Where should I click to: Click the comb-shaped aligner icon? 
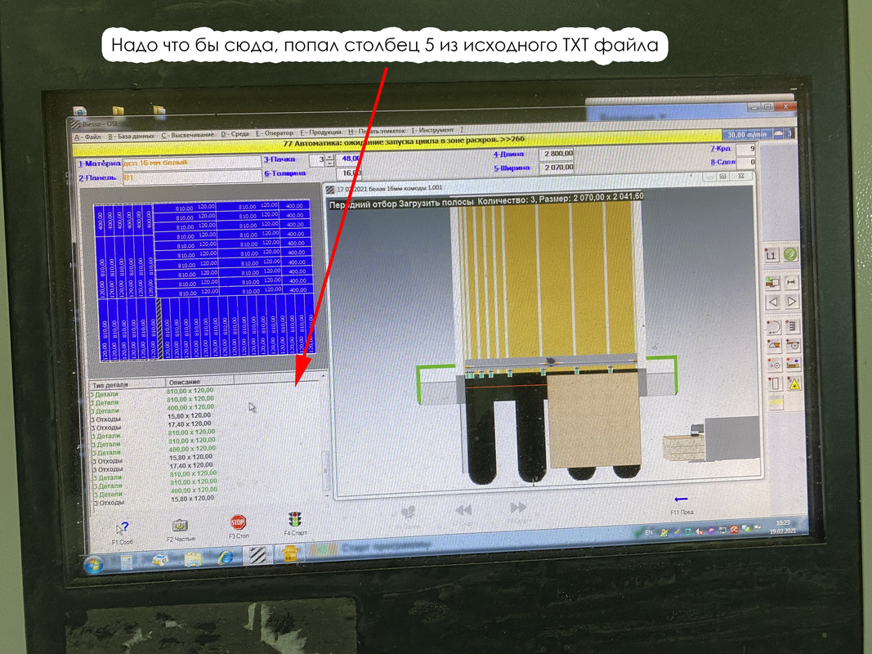point(793,325)
